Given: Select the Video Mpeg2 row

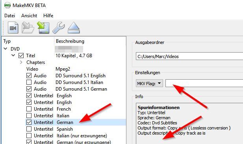Looking at the screenshot, I should (76, 69).
